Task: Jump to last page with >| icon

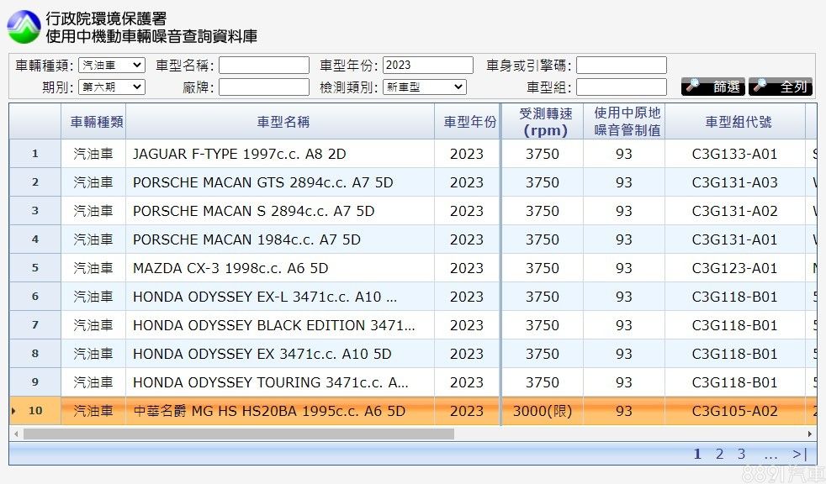Action: tap(799, 455)
